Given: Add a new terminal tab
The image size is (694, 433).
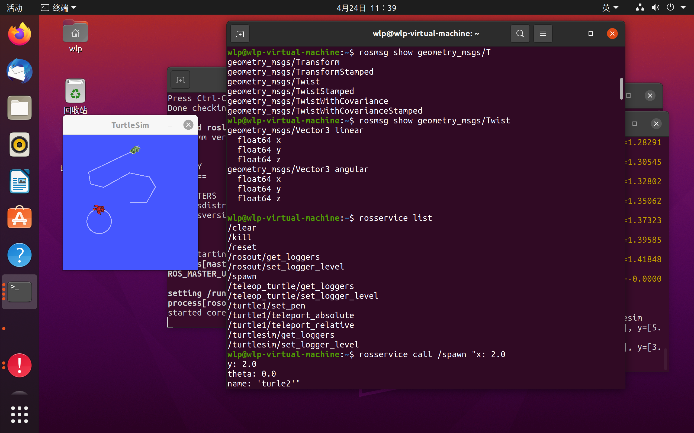Looking at the screenshot, I should coord(240,34).
